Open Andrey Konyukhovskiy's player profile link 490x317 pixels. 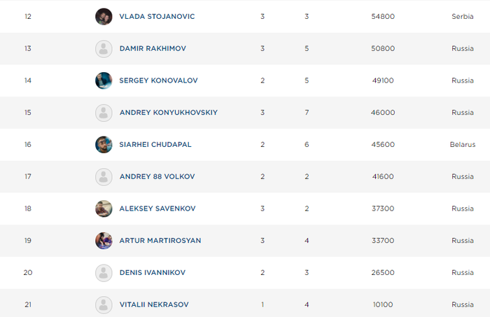point(169,113)
